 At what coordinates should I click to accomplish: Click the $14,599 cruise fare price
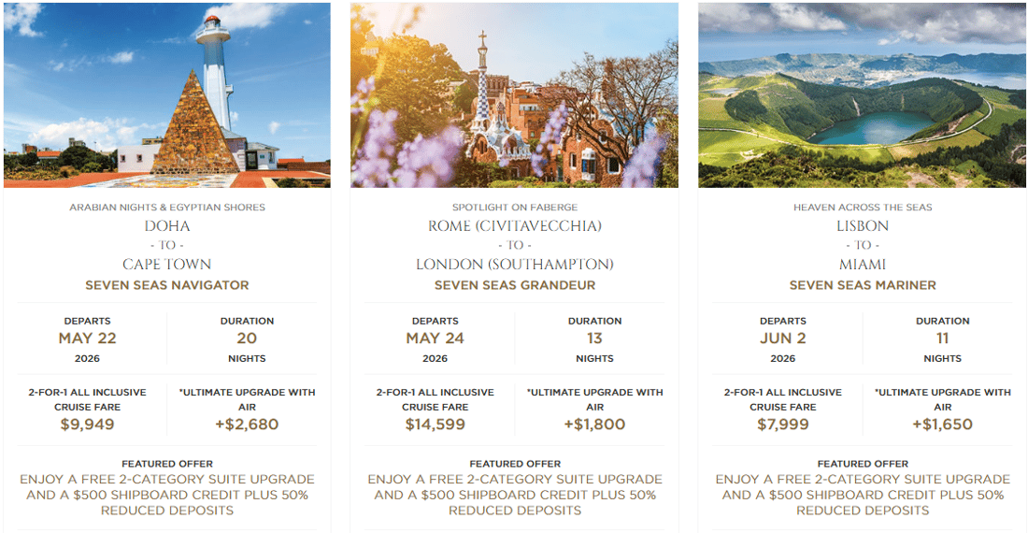click(435, 425)
